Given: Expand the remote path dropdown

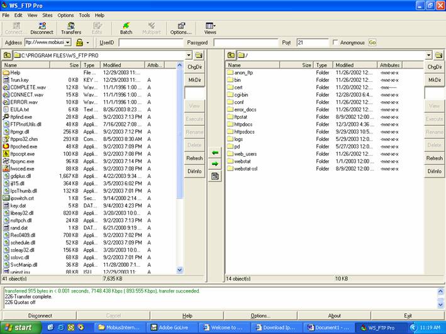Looking at the screenshot, I should (428, 55).
